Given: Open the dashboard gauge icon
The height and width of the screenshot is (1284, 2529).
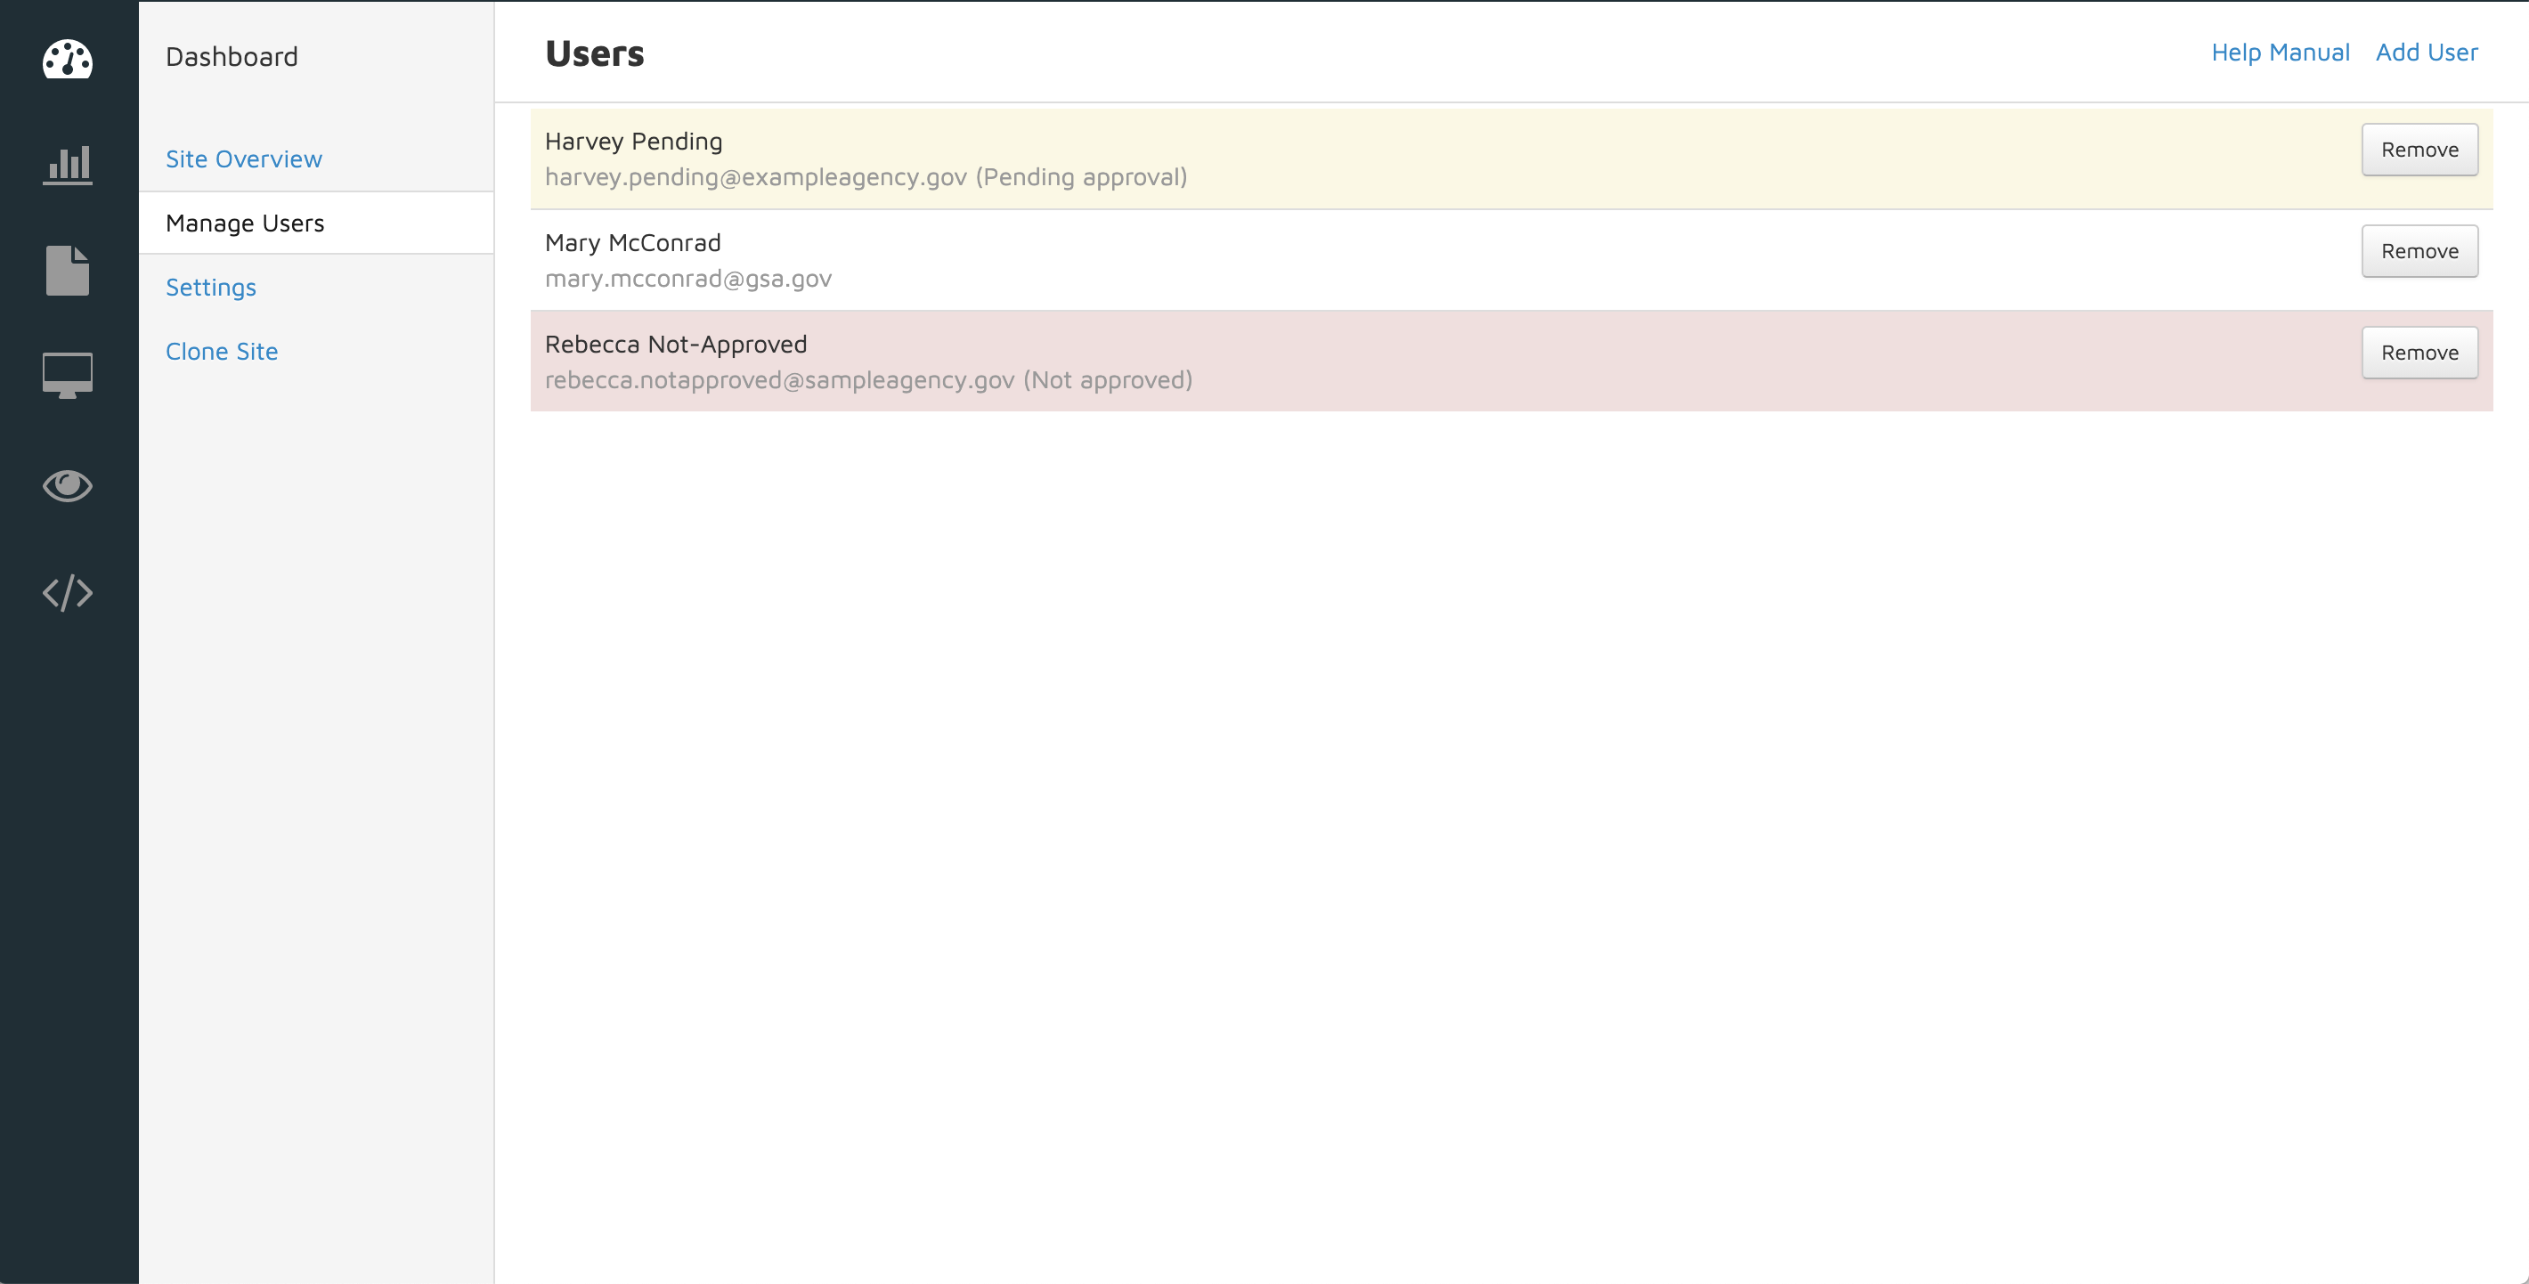Looking at the screenshot, I should tap(68, 59).
